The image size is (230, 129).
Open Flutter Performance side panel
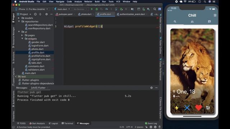[161, 69]
